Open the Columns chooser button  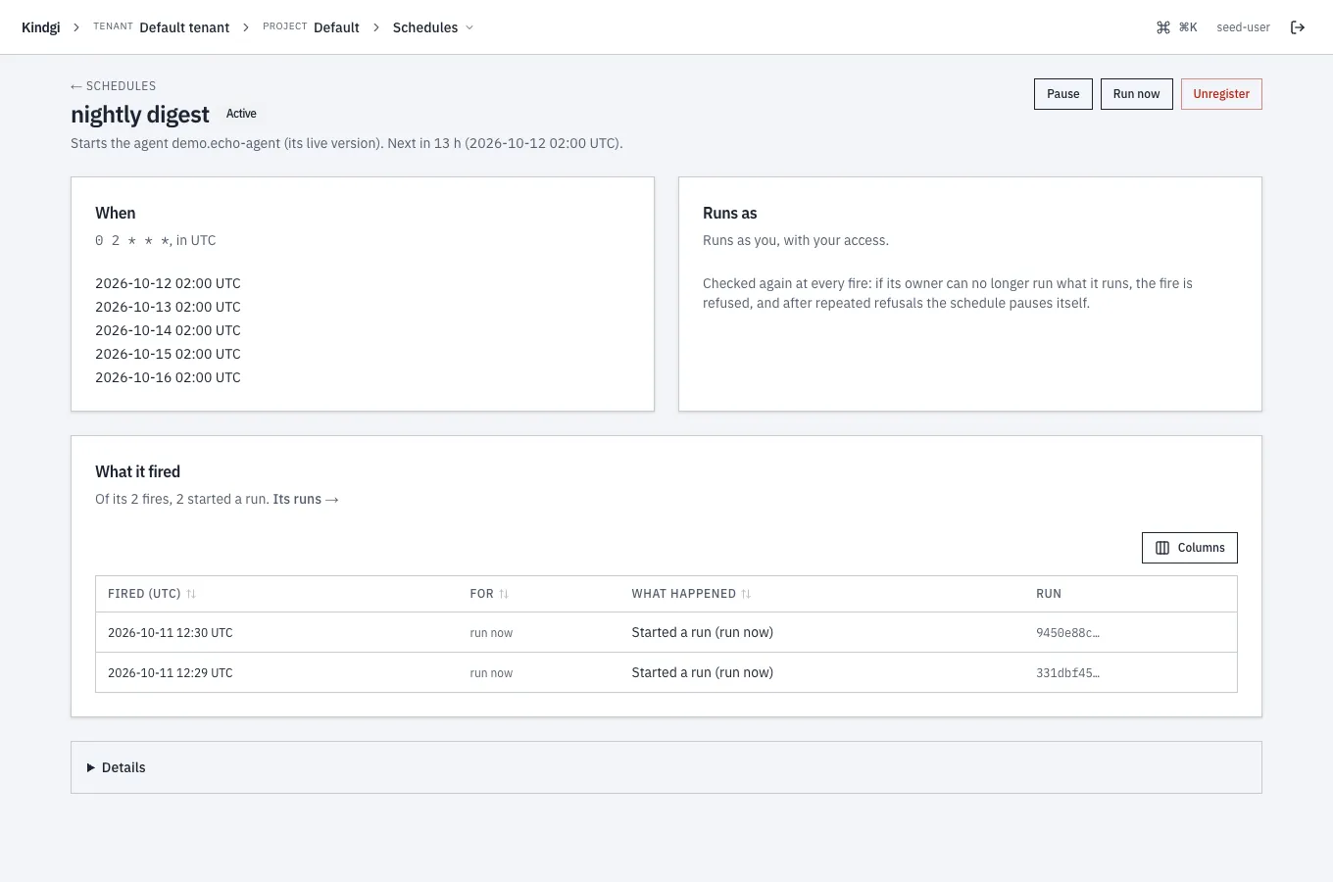pyautogui.click(x=1190, y=548)
